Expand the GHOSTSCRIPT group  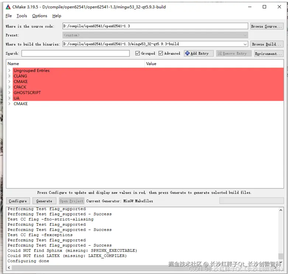(9, 93)
